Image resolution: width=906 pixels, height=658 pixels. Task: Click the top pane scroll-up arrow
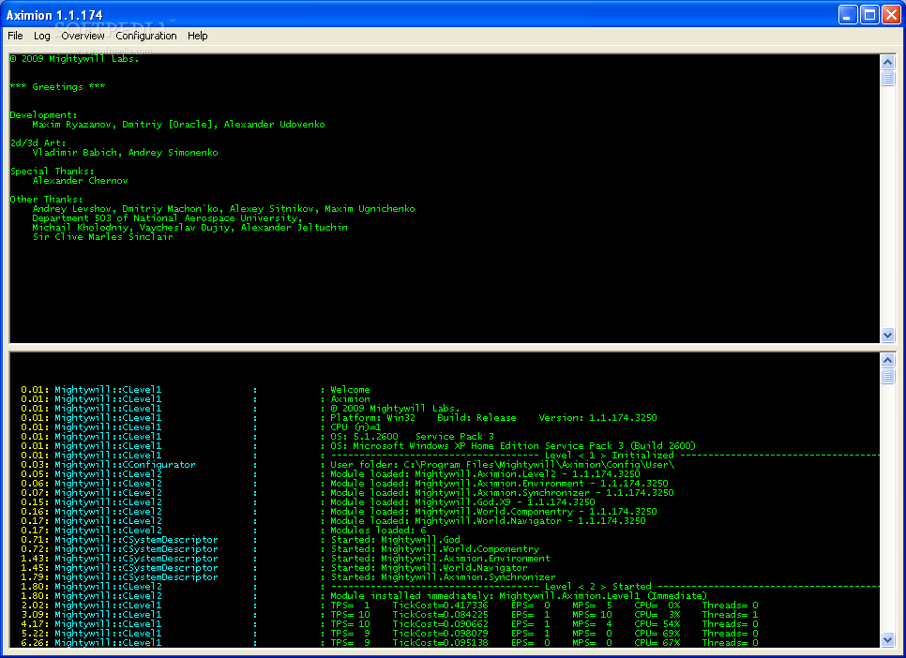point(887,62)
